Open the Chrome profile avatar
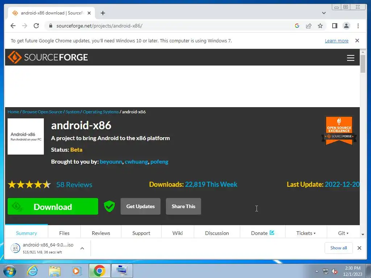 [346, 26]
